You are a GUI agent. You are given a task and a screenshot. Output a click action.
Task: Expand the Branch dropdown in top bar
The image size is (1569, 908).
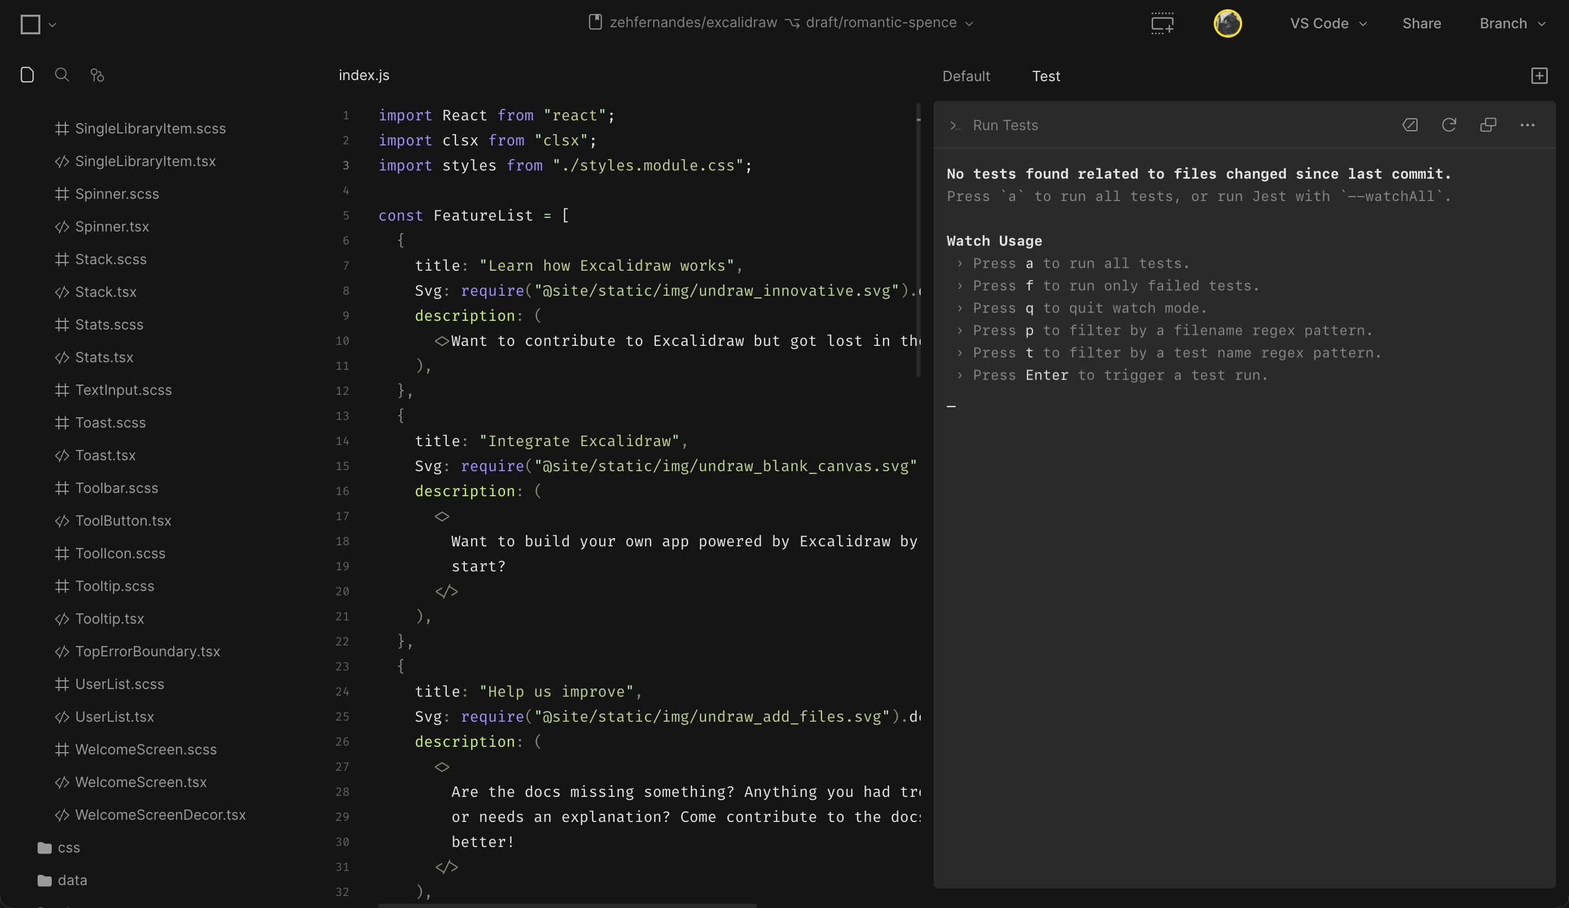(1512, 23)
